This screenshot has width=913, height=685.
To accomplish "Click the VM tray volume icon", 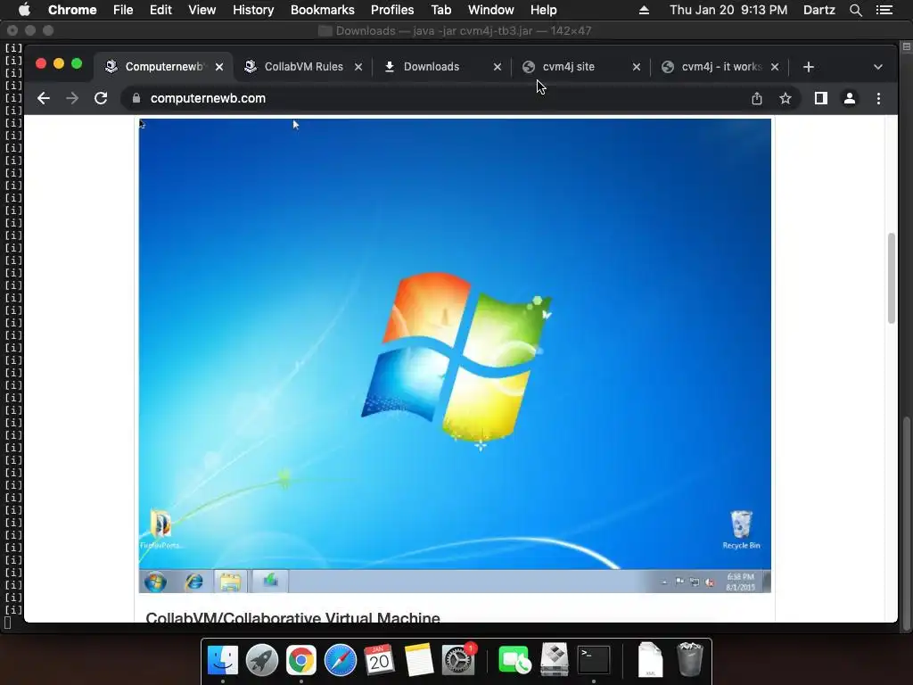I will pyautogui.click(x=709, y=582).
